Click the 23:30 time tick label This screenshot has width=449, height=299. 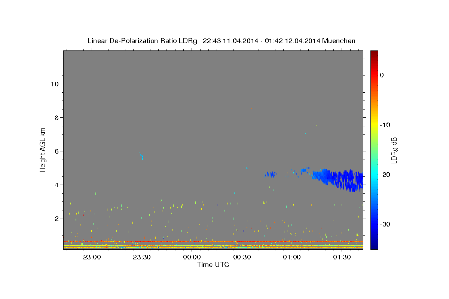click(x=142, y=257)
